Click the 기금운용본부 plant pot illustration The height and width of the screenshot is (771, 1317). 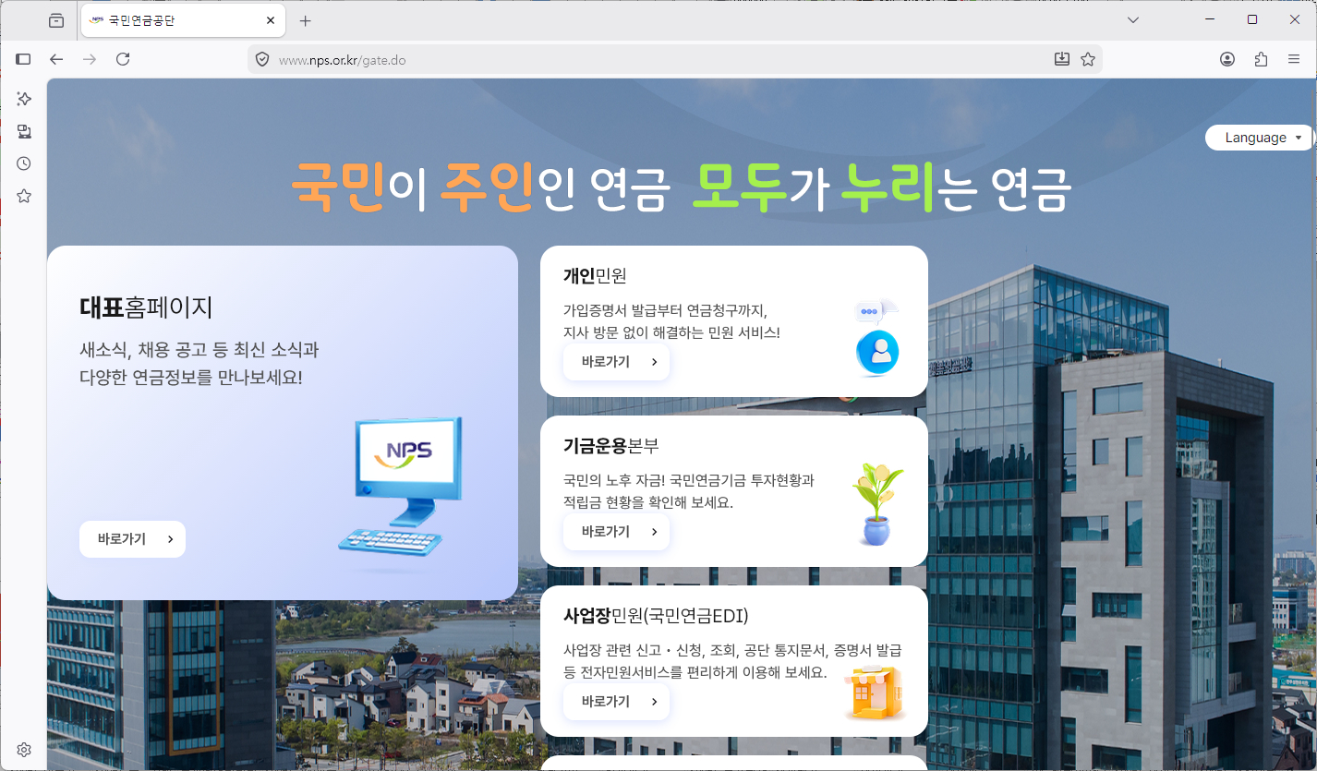(876, 504)
